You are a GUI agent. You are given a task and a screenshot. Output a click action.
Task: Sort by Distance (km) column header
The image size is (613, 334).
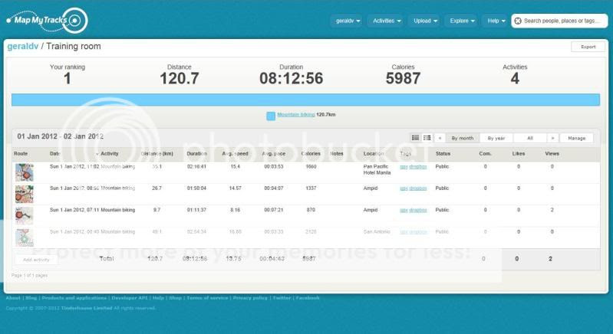pyautogui.click(x=157, y=154)
